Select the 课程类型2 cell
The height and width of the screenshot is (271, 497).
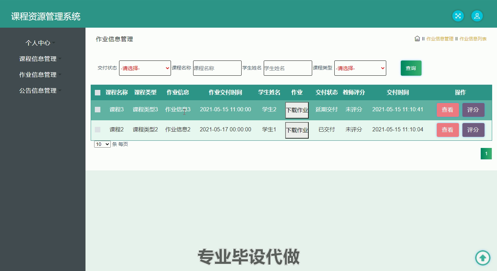click(x=145, y=129)
